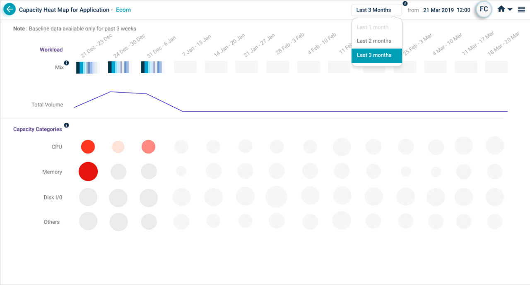
Task: Click the Capacity Categories info icon
Action: coord(66,125)
